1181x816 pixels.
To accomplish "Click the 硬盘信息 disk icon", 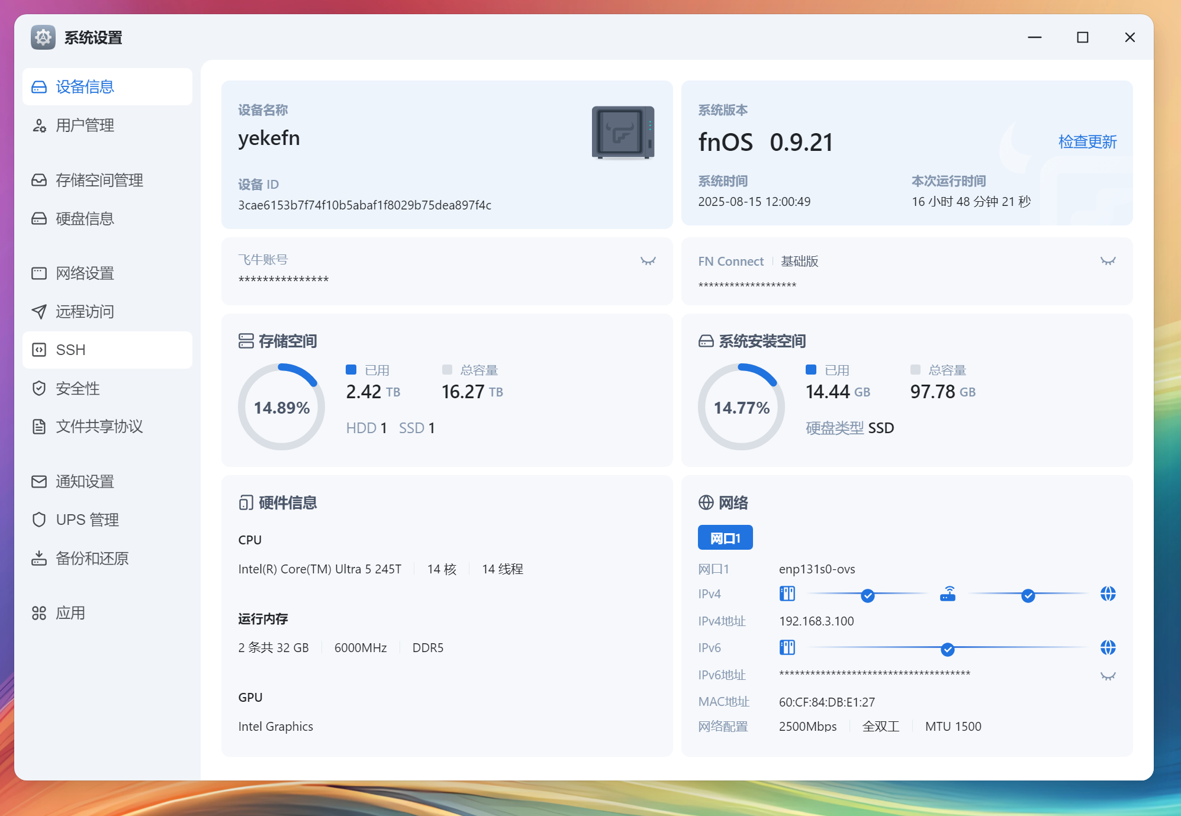I will 39,218.
